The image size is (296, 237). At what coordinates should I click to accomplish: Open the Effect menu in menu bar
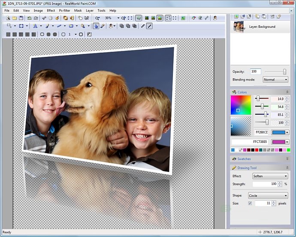click(x=51, y=10)
